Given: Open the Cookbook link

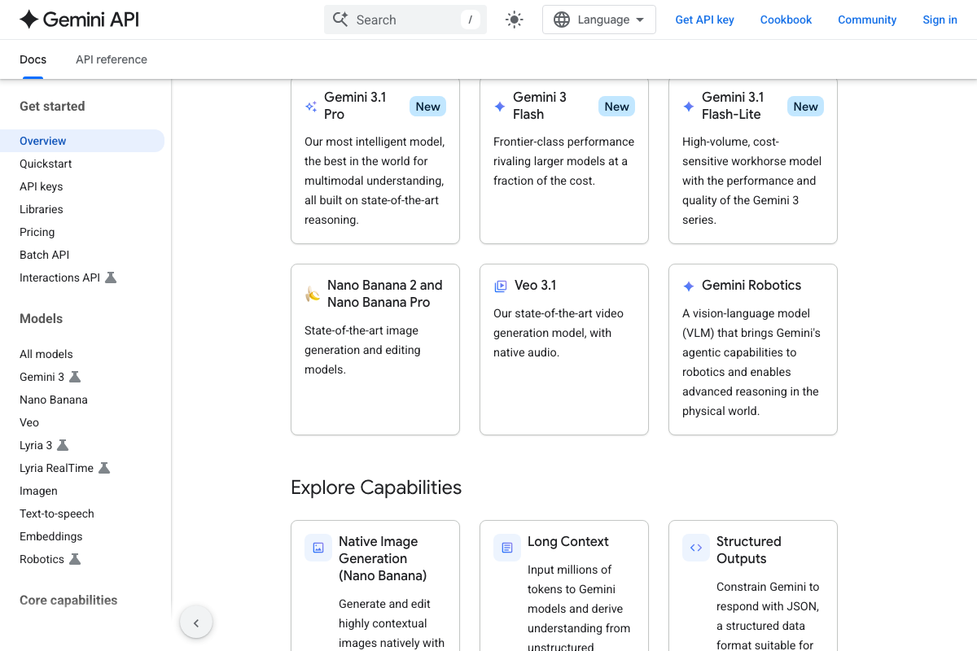Looking at the screenshot, I should [786, 20].
